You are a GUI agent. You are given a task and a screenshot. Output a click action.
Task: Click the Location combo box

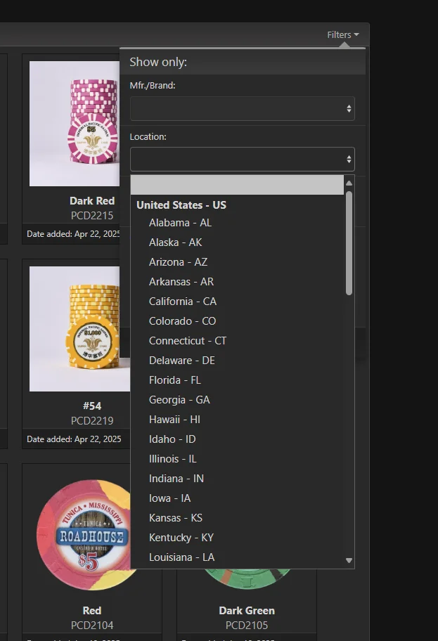click(x=242, y=159)
